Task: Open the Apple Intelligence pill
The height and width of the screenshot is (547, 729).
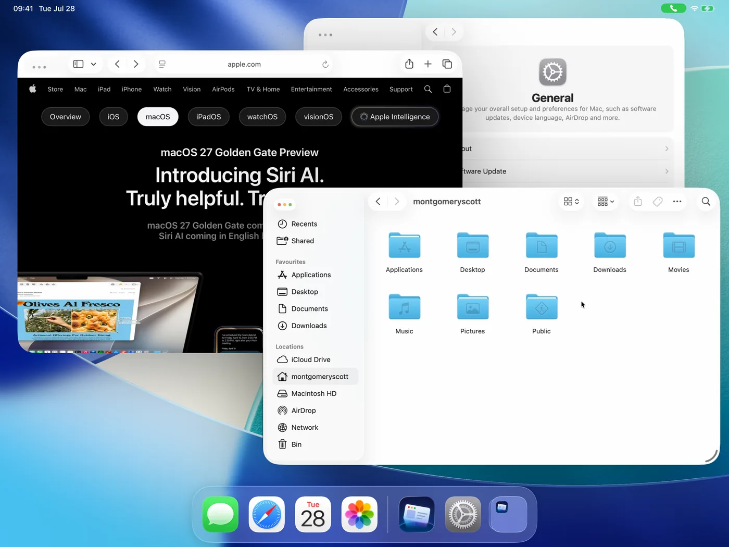Action: 395,117
